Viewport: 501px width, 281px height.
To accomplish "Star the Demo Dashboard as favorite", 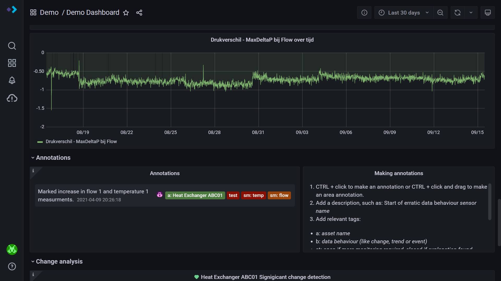I will [126, 13].
